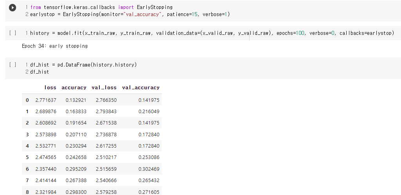Click loss value 2.532771
This screenshot has width=401, height=195.
pos(46,146)
